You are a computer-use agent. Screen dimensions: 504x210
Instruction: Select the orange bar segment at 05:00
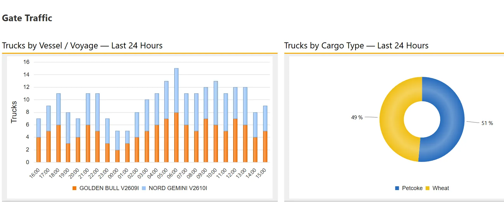click(166, 140)
